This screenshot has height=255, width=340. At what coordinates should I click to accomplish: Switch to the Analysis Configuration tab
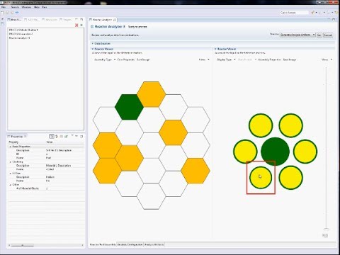pyautogui.click(x=130, y=244)
